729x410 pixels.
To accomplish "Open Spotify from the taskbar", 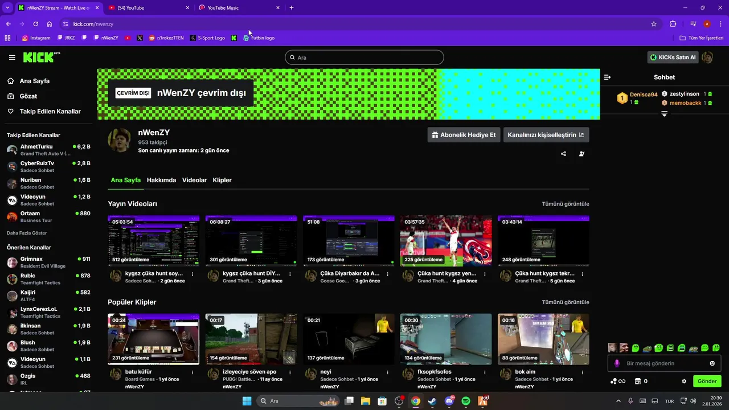I will click(x=466, y=401).
